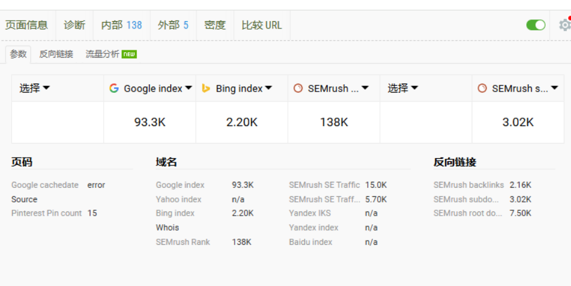Click the SEMrush backlinks label

(x=469, y=185)
